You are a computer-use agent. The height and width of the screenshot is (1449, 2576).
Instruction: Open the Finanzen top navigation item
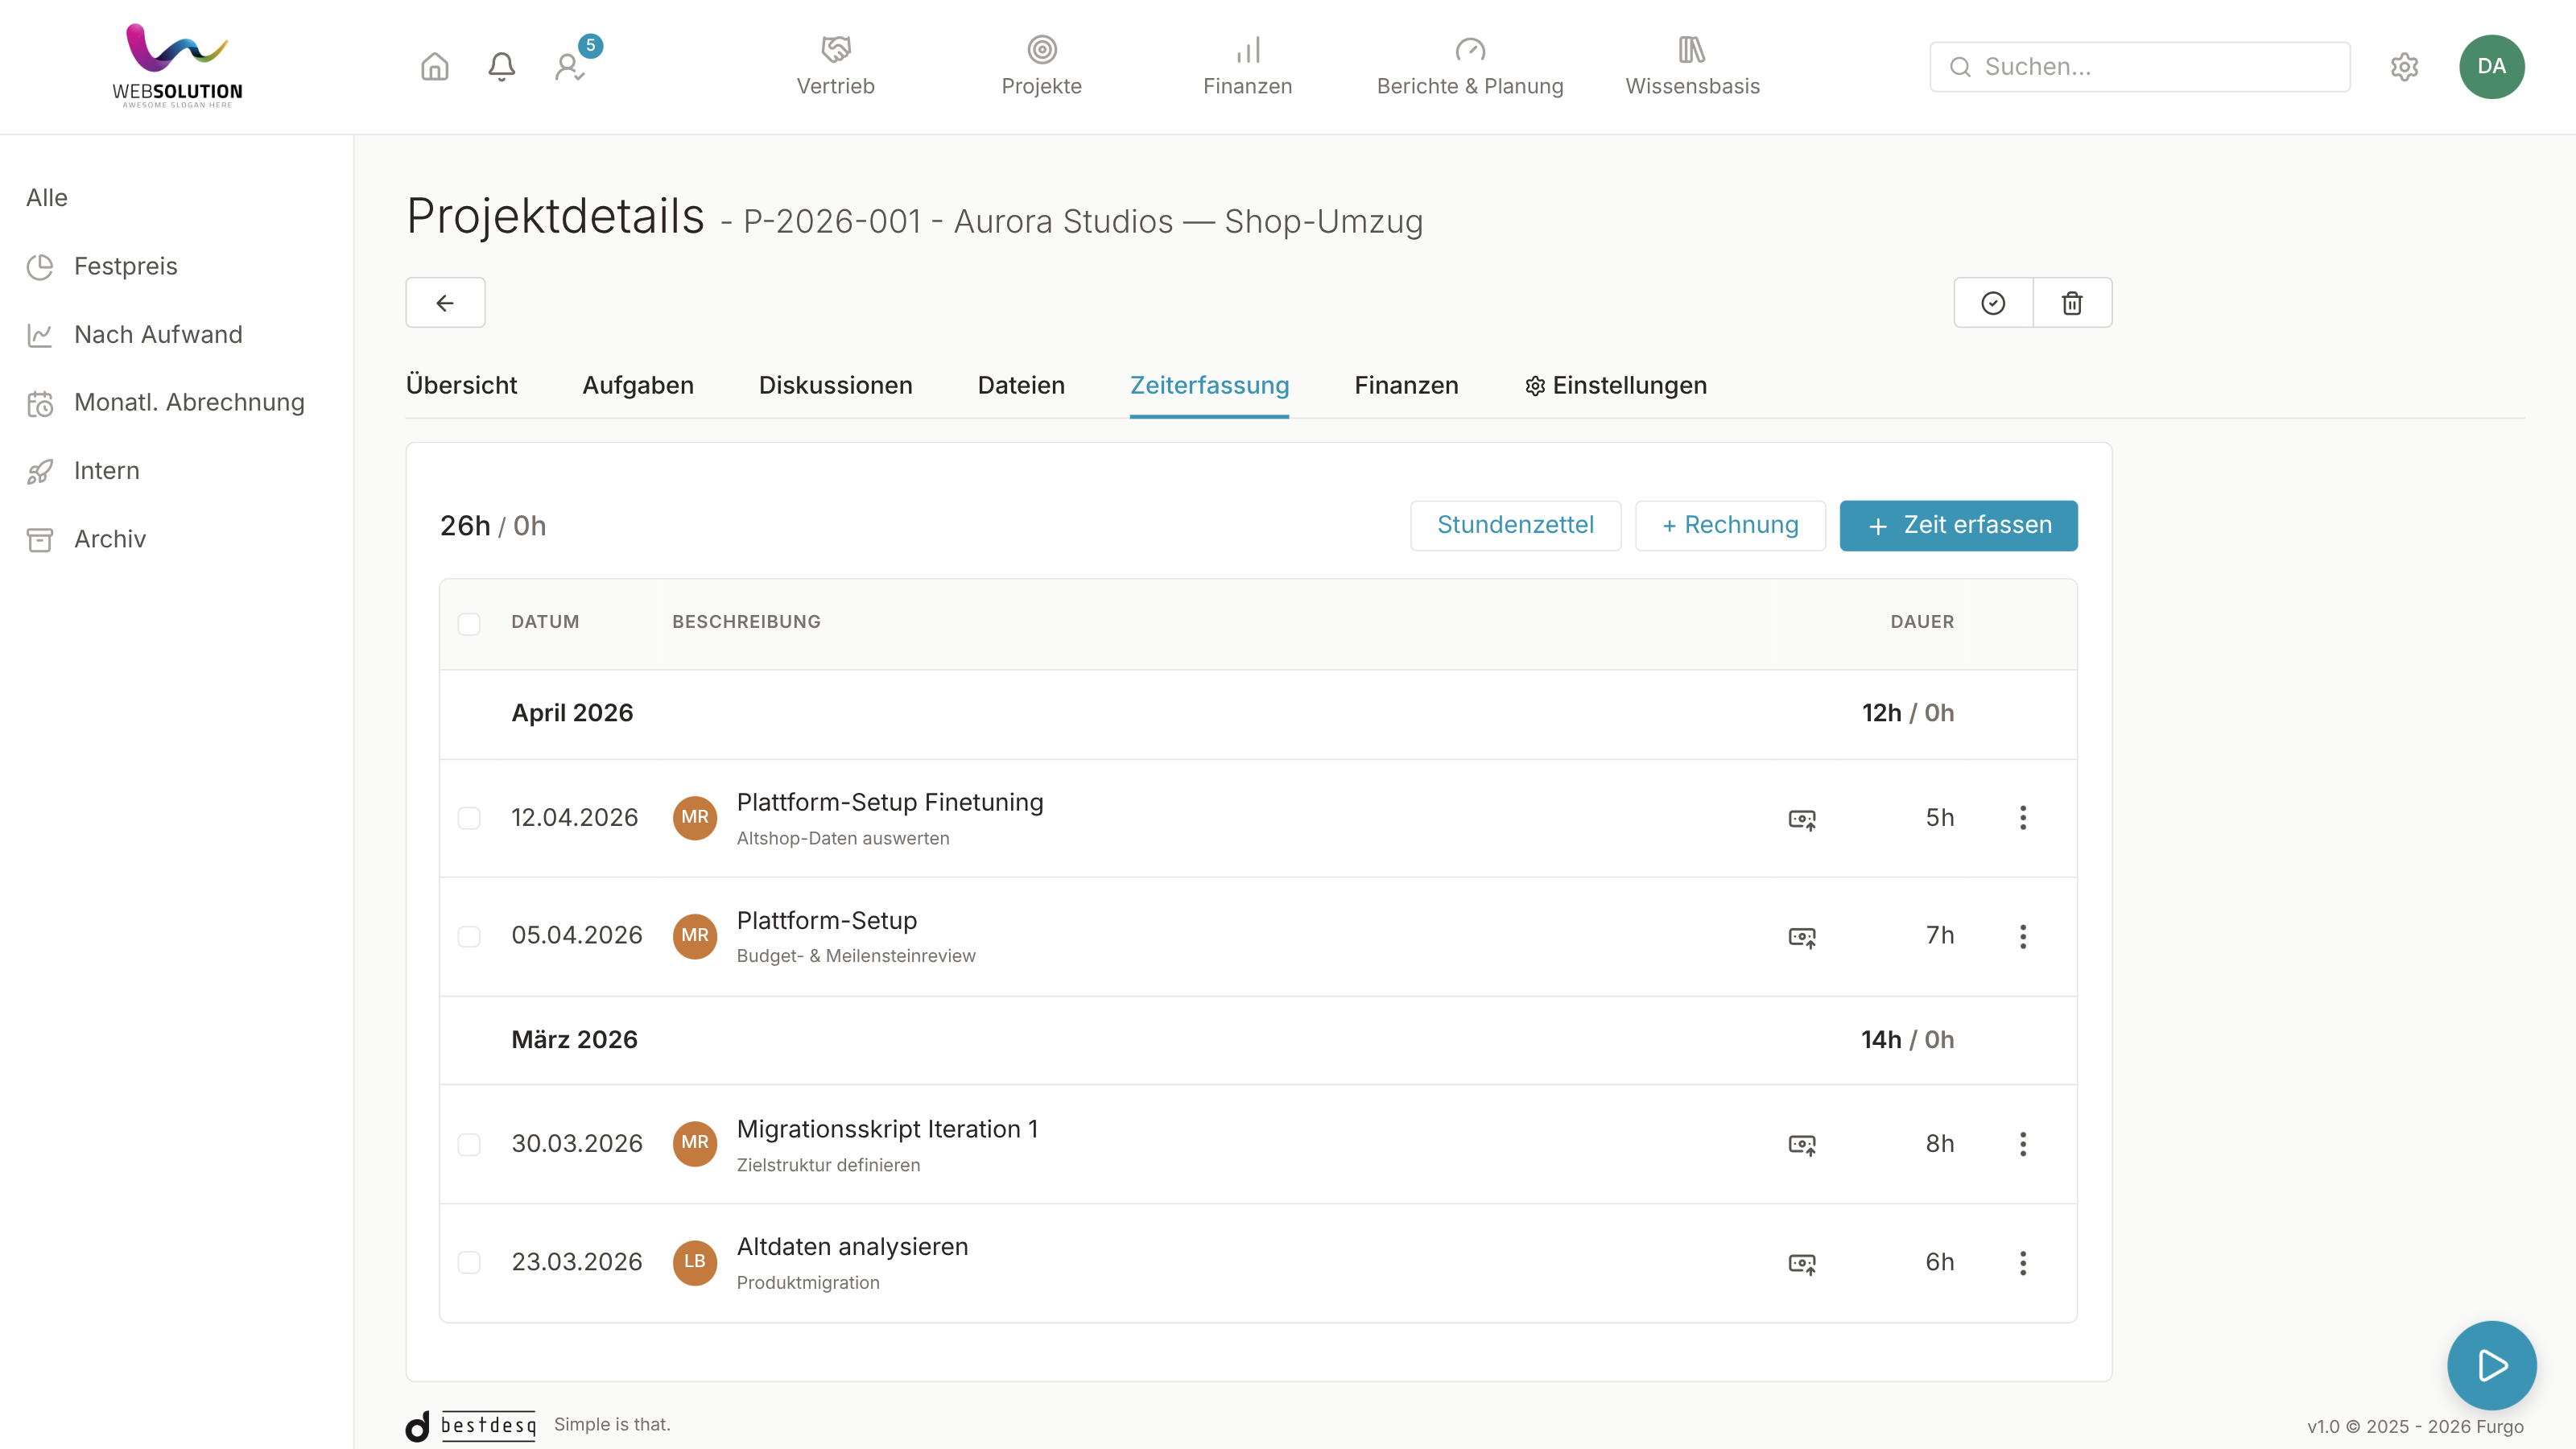[x=1247, y=66]
